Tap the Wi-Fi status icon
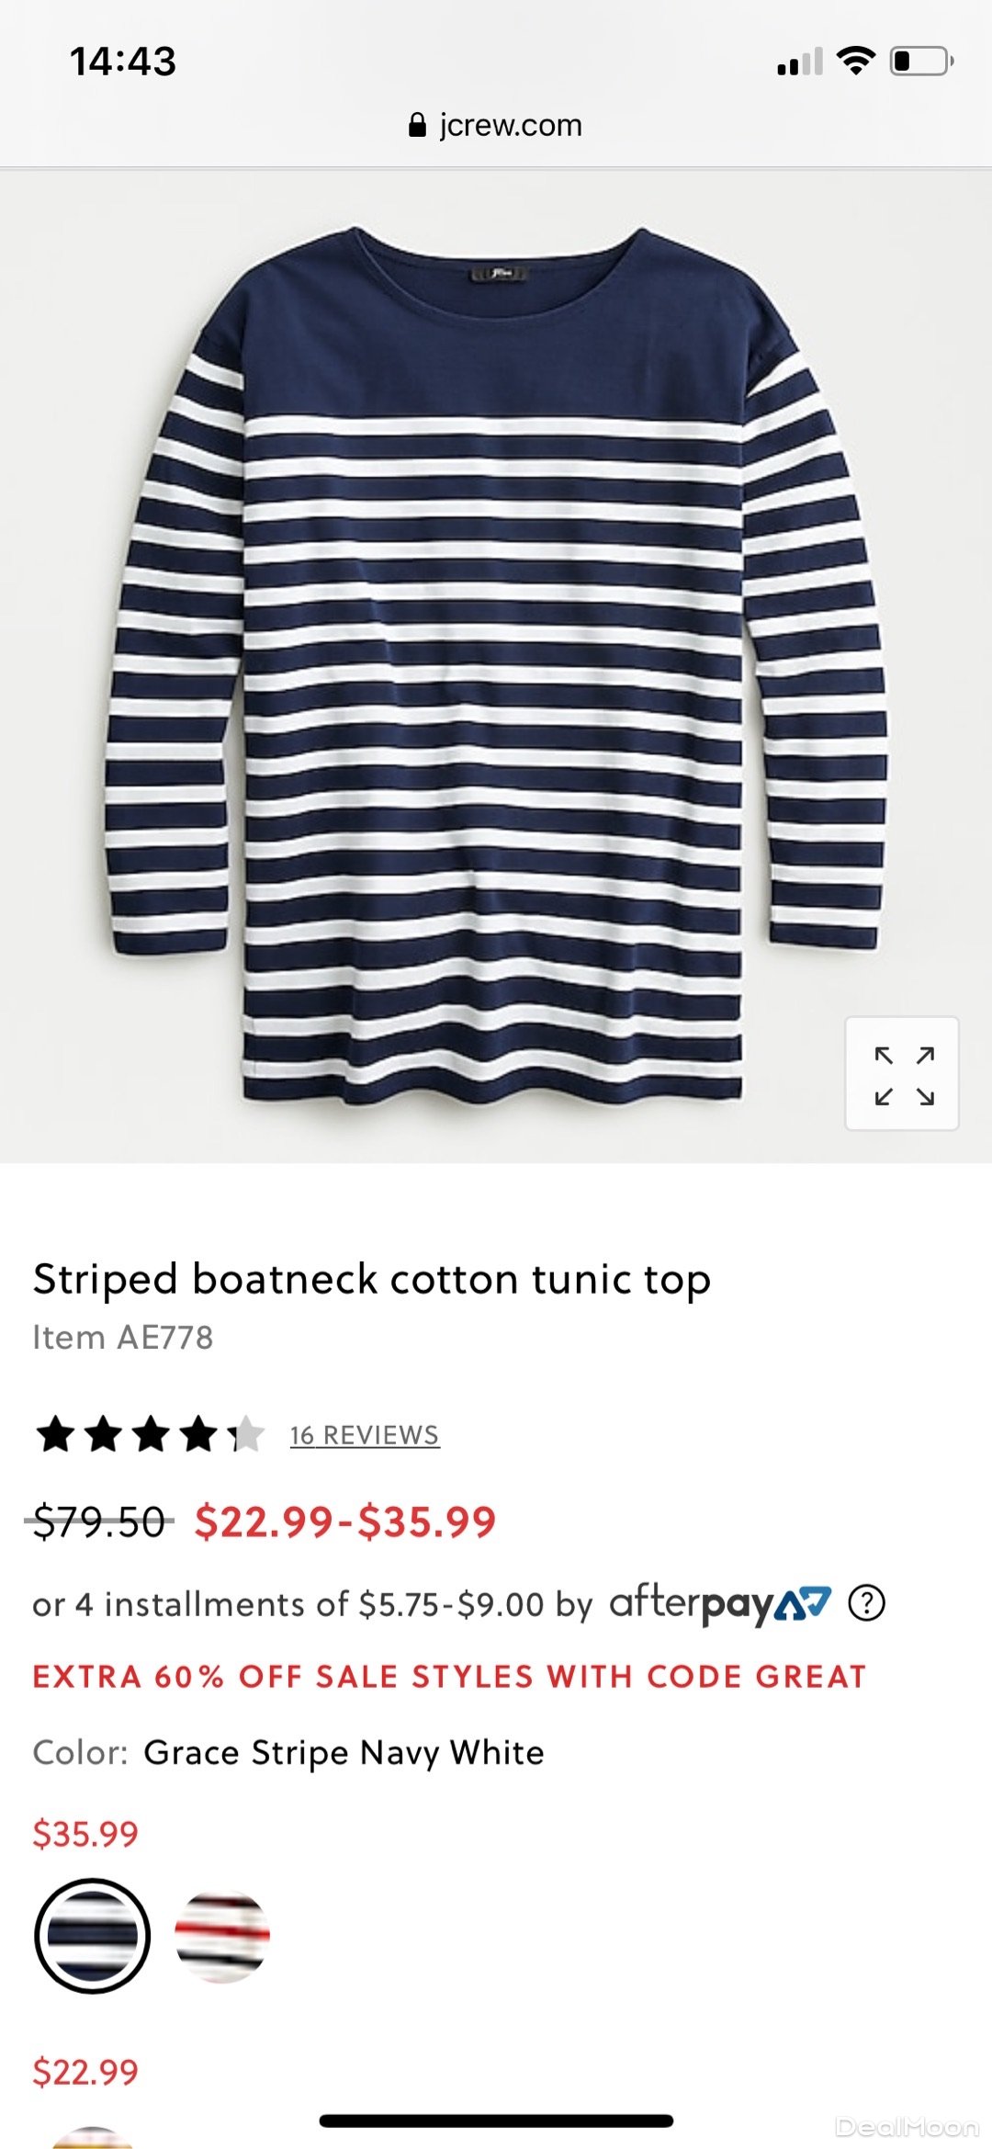Image resolution: width=992 pixels, height=2149 pixels. 855,62
